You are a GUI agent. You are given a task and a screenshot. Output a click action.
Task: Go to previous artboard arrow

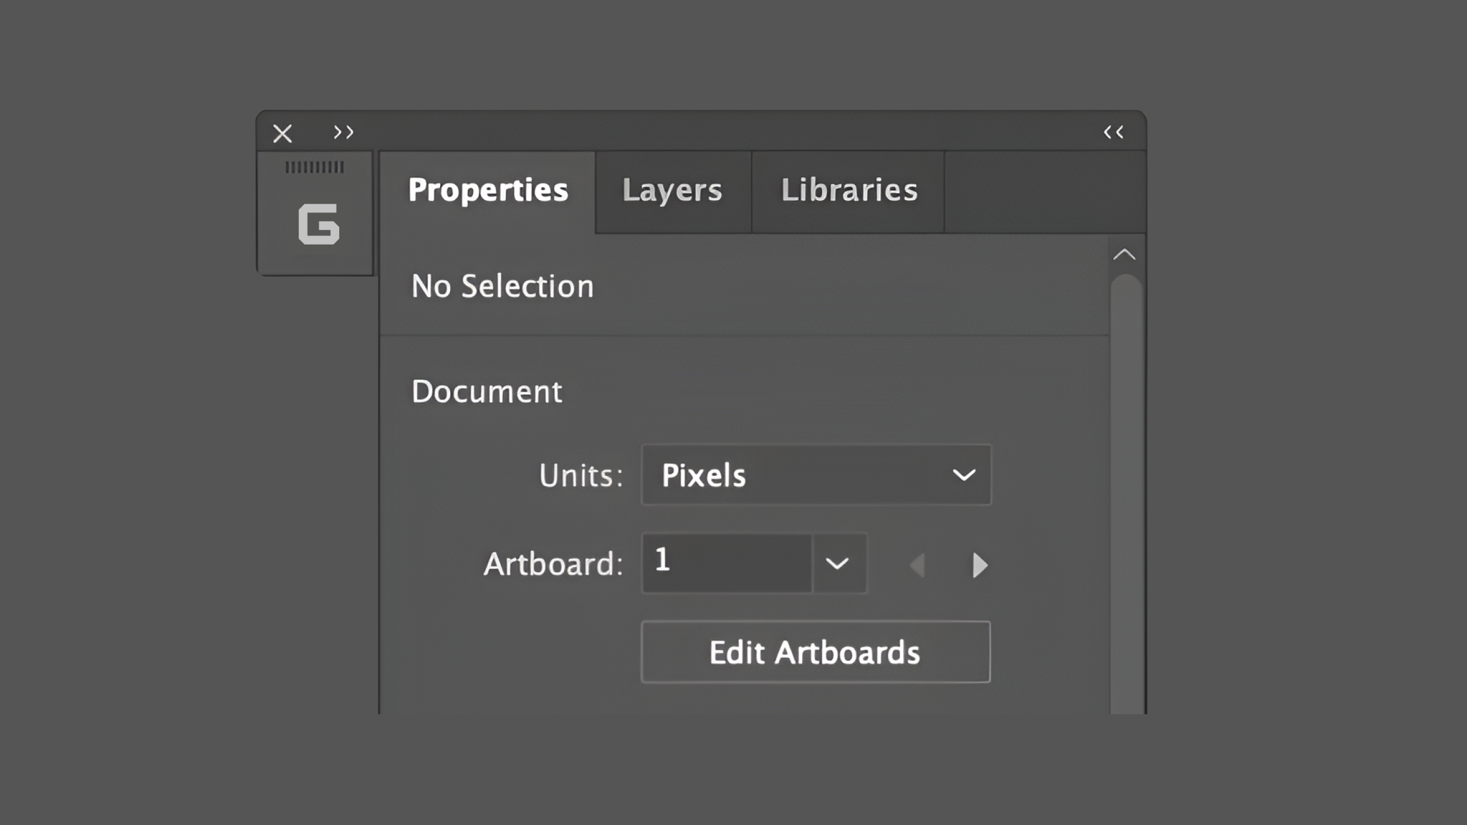[x=918, y=565]
